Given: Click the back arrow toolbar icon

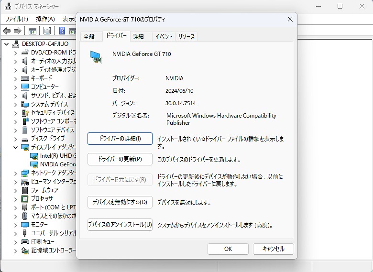Looking at the screenshot, I should point(7,31).
